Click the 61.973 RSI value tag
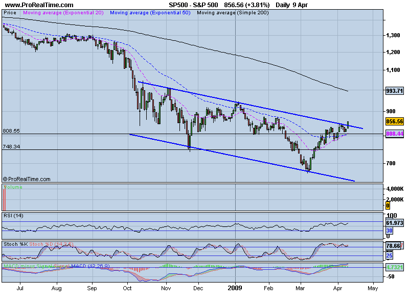 394,223
